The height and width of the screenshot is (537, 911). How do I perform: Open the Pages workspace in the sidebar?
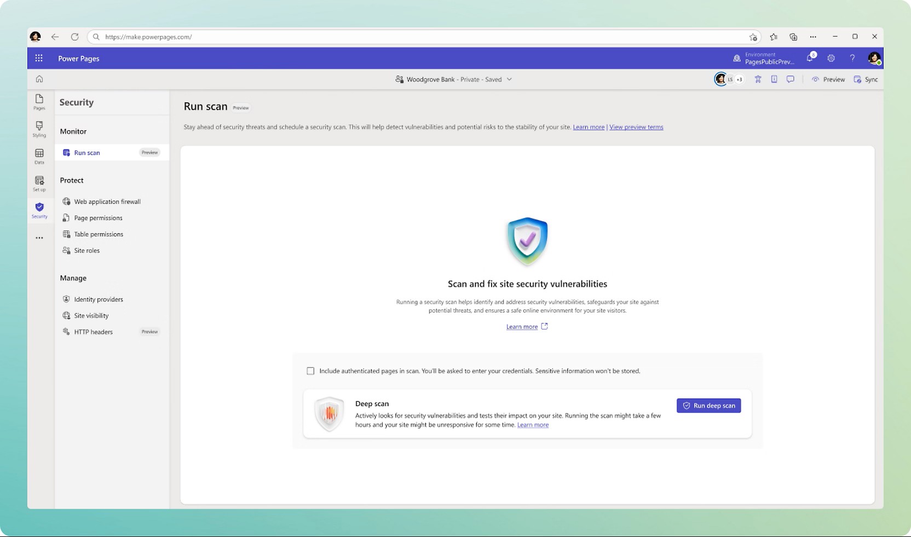coord(39,103)
